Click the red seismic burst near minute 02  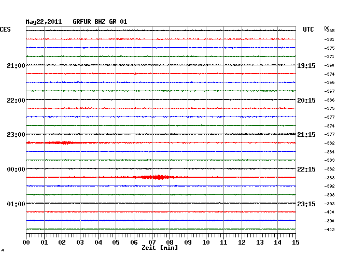click(x=62, y=143)
